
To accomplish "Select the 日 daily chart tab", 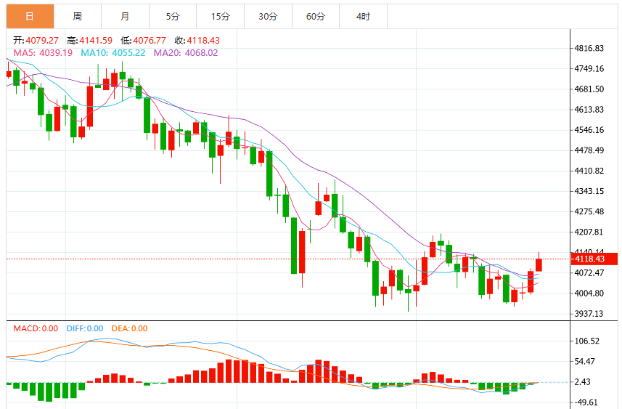I will click(x=30, y=17).
